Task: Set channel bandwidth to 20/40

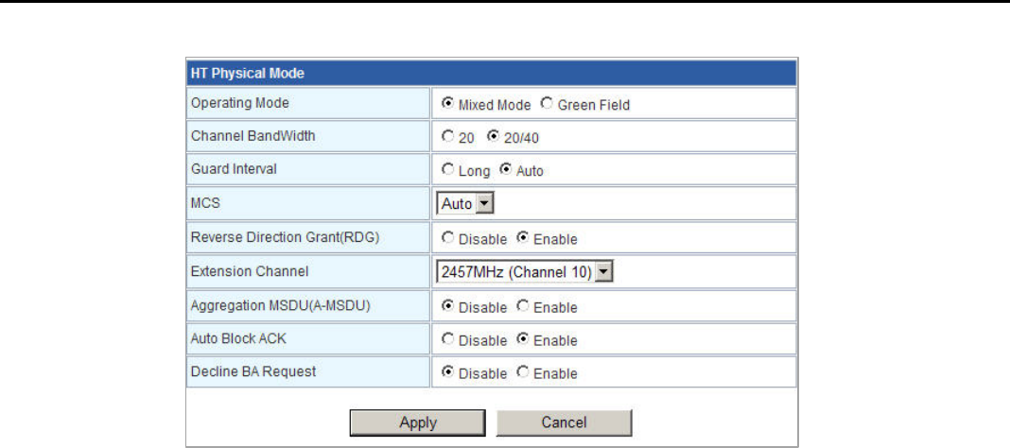Action: point(492,137)
